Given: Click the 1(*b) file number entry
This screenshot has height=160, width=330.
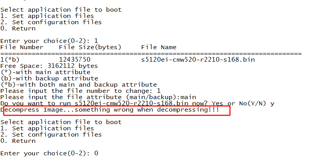Looking at the screenshot, I should [x=10, y=60].
